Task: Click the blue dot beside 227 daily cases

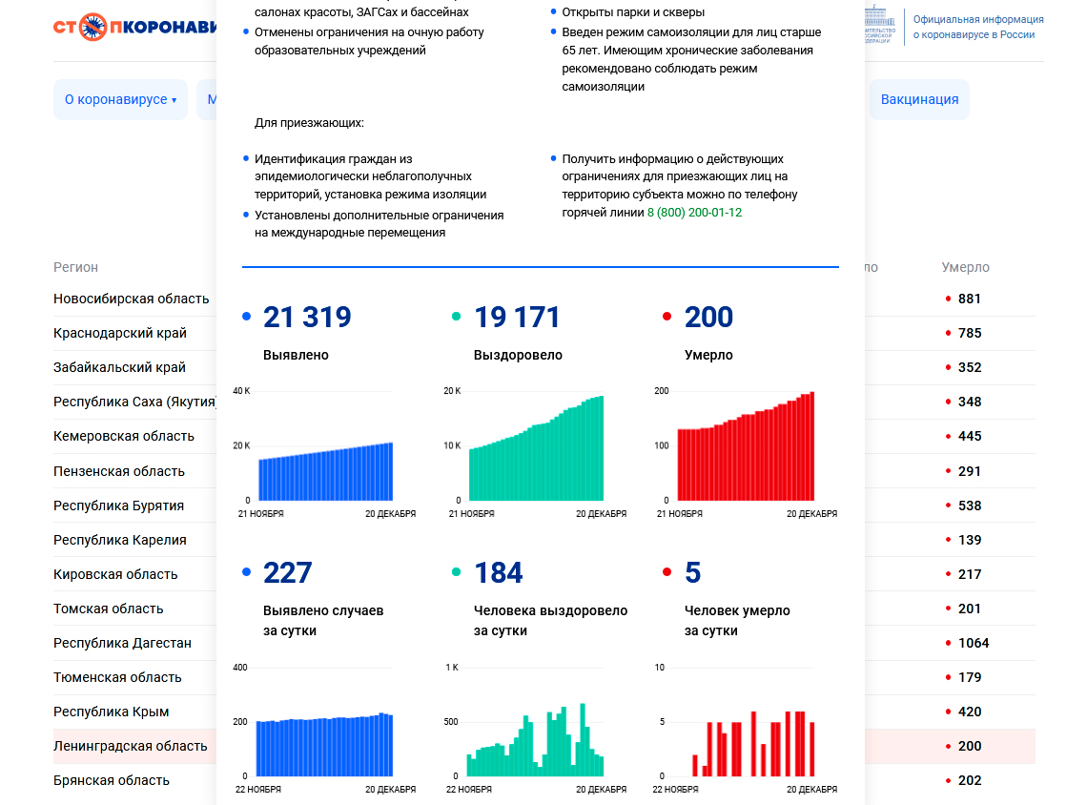Action: pyautogui.click(x=247, y=572)
